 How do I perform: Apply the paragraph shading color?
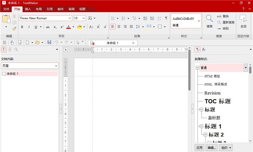[x=149, y=27]
